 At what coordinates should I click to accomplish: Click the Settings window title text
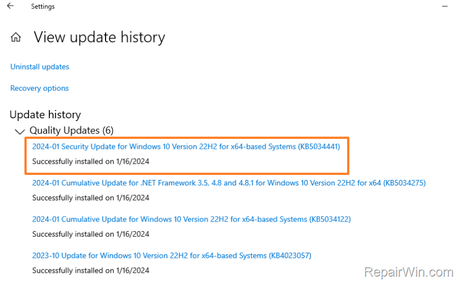[43, 7]
